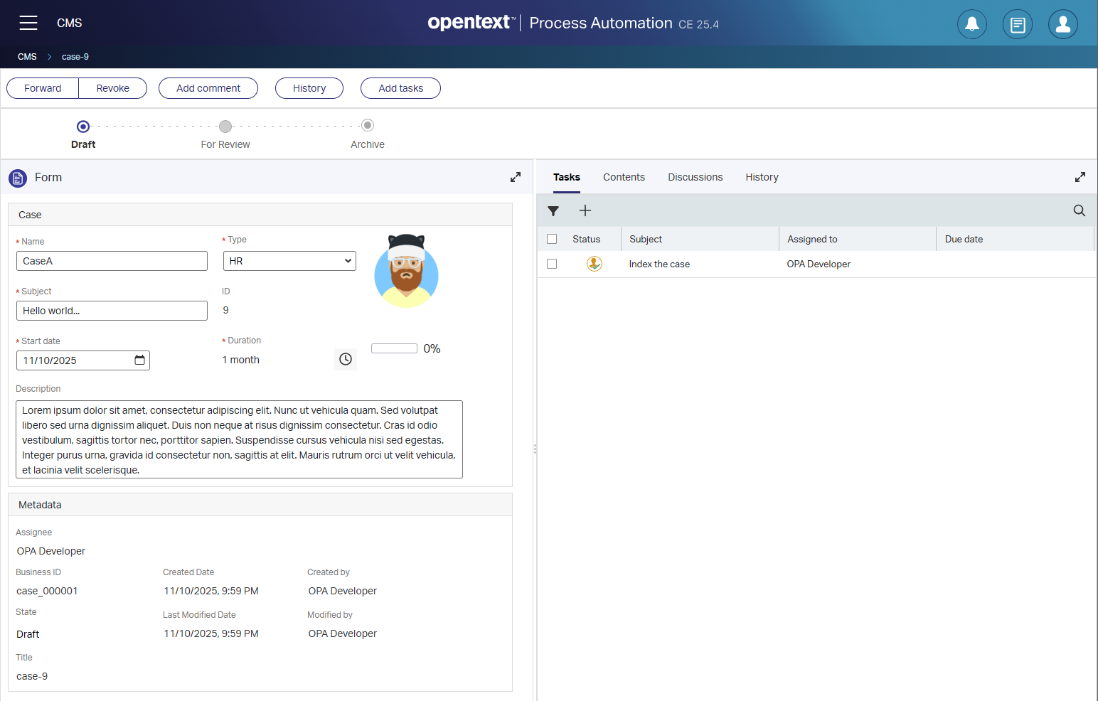Switch to the Discussions tab
The height and width of the screenshot is (701, 1098).
tap(695, 177)
